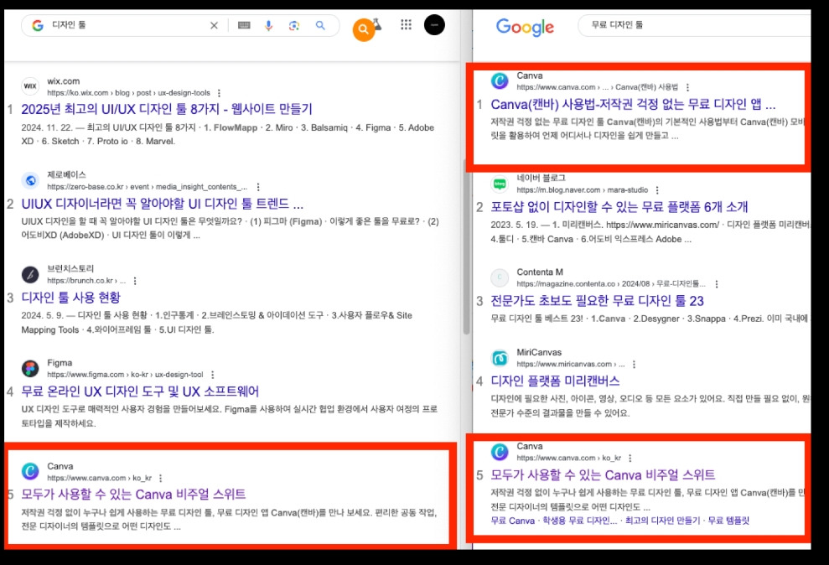Open more options for right Canva ko_kr result
This screenshot has width=829, height=565.
(630, 459)
